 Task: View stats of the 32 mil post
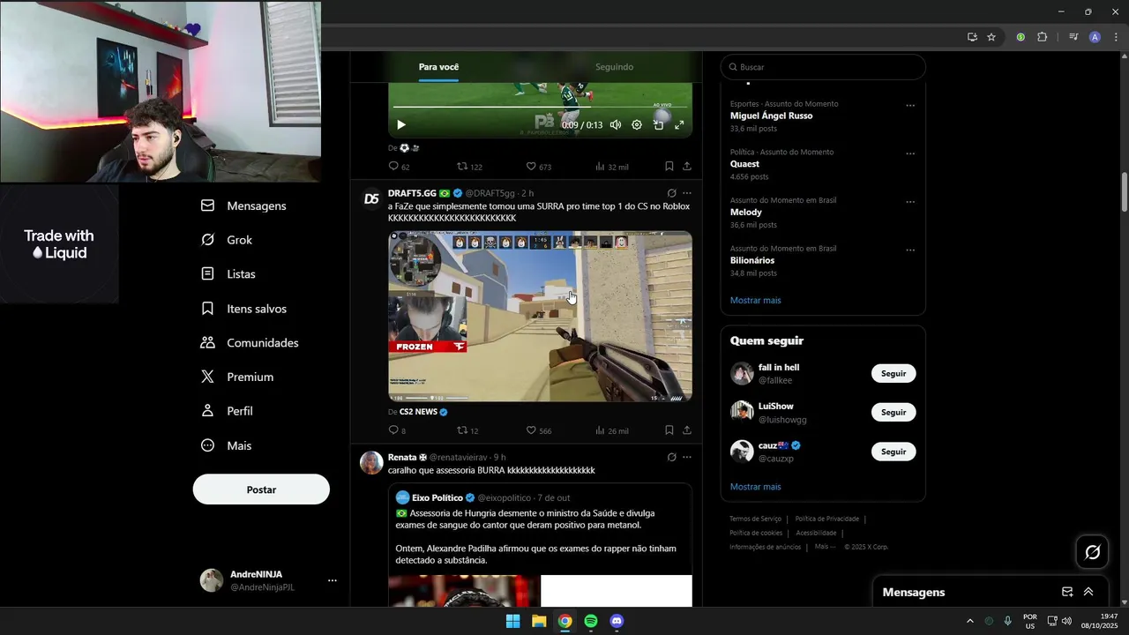pyautogui.click(x=611, y=167)
